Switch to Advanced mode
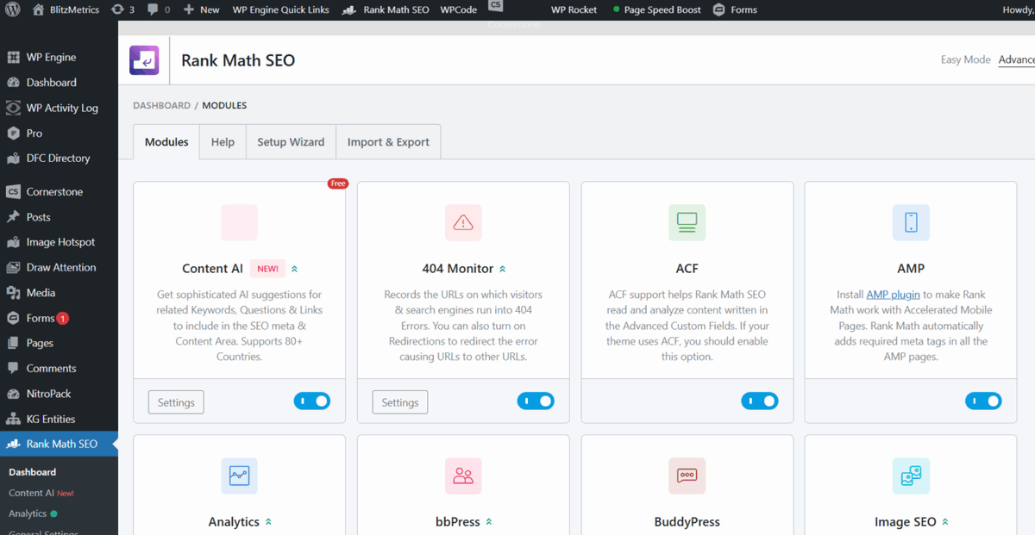 [1017, 59]
